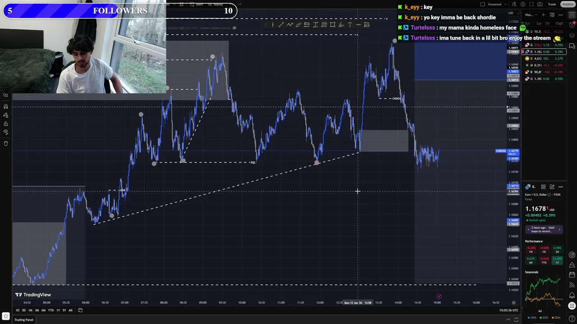Open the calendar icon in right sidebar
This screenshot has width=577, height=324.
(x=572, y=274)
